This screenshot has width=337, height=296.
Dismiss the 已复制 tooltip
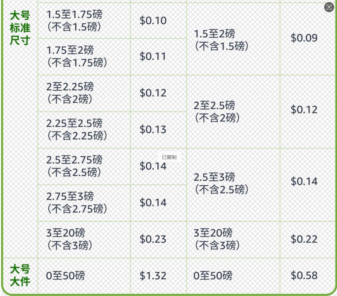click(x=169, y=157)
